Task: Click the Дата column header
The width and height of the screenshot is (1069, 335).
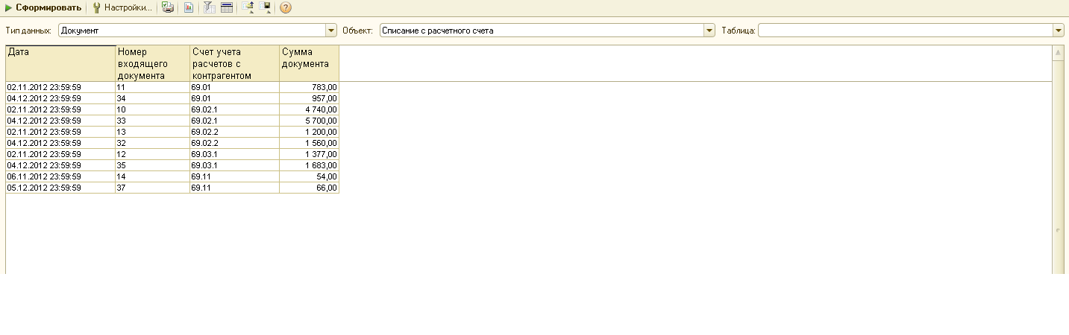Action: point(60,63)
